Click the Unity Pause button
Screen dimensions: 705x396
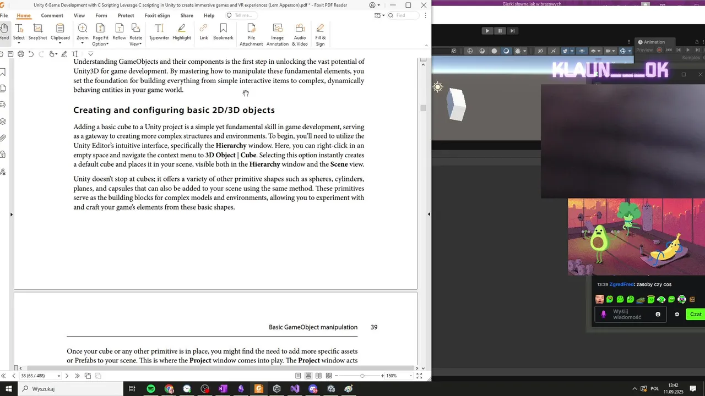click(500, 31)
